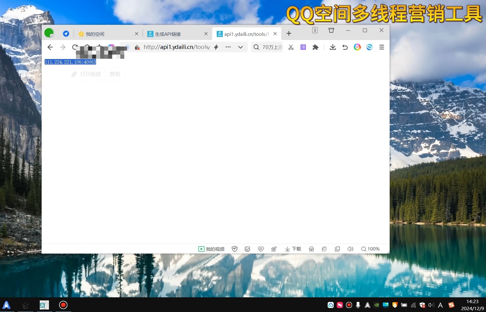The width and height of the screenshot is (486, 312).
Task: Click the undo closed-tab icon
Action: [345, 47]
